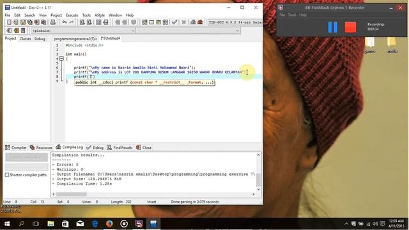Open the (globals) class dropdown
The height and width of the screenshot is (230, 409).
(83, 31)
